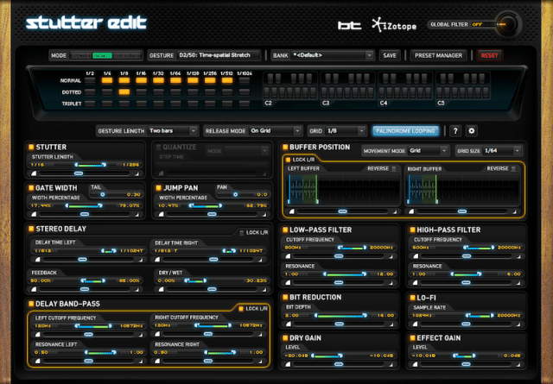Click Lo-Fi Sample Rate fast curve icon

[x=518, y=324]
